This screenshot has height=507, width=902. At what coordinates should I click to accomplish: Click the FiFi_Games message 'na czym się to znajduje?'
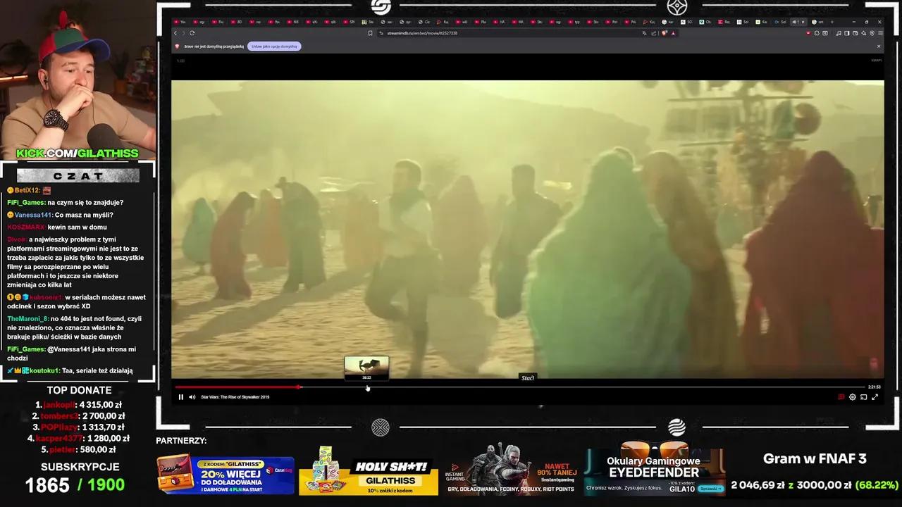click(x=85, y=203)
